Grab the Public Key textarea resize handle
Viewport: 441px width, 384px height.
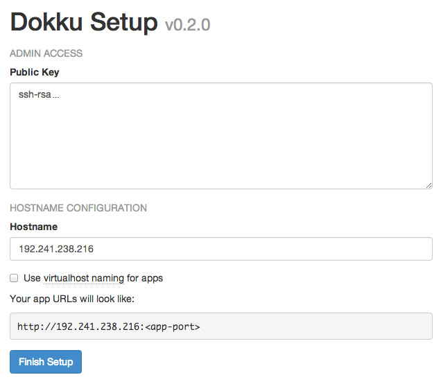429,185
